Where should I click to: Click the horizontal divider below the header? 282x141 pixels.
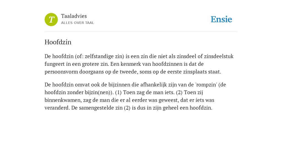pyautogui.click(x=141, y=31)
